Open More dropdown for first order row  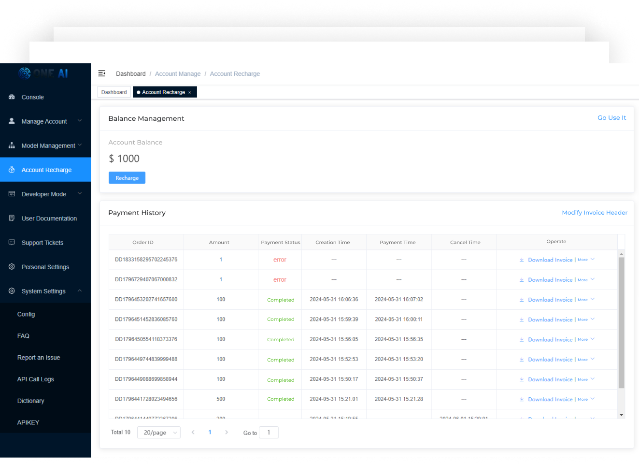click(x=586, y=260)
